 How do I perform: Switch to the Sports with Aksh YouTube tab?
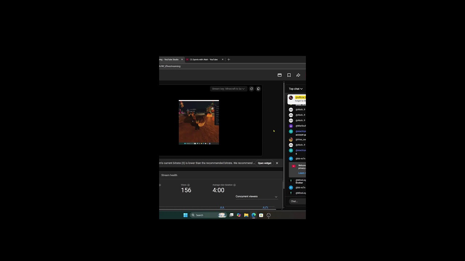click(x=203, y=59)
